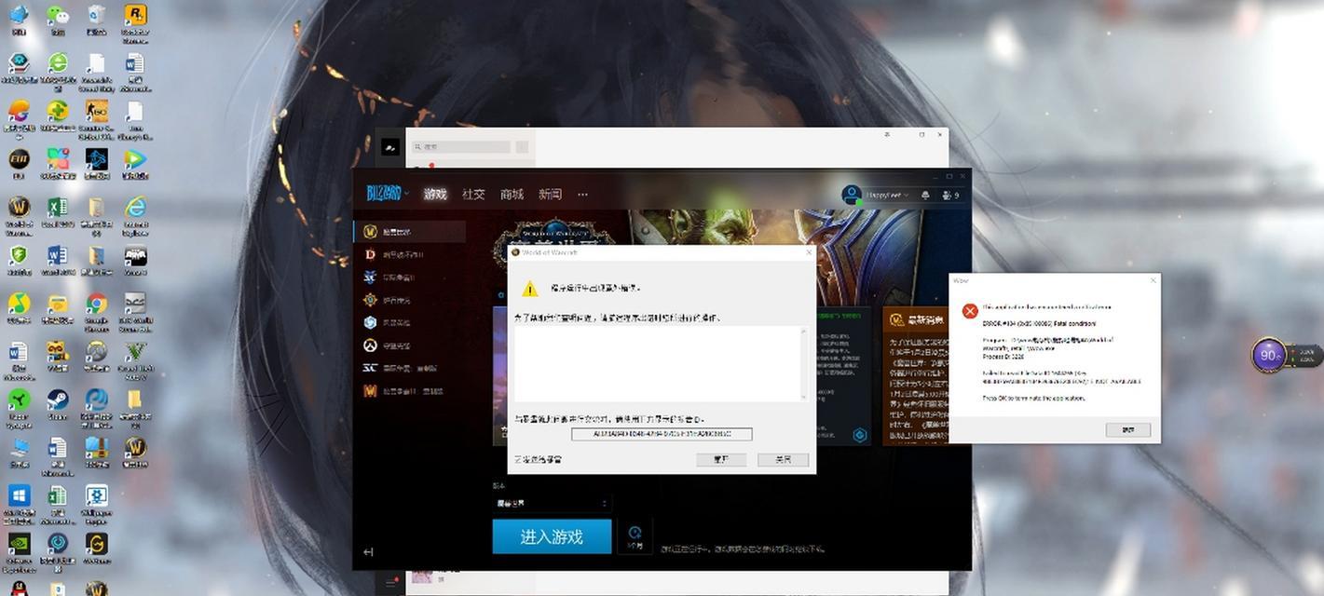Open the 新闻 tab
Image resolution: width=1324 pixels, height=596 pixels.
[550, 195]
